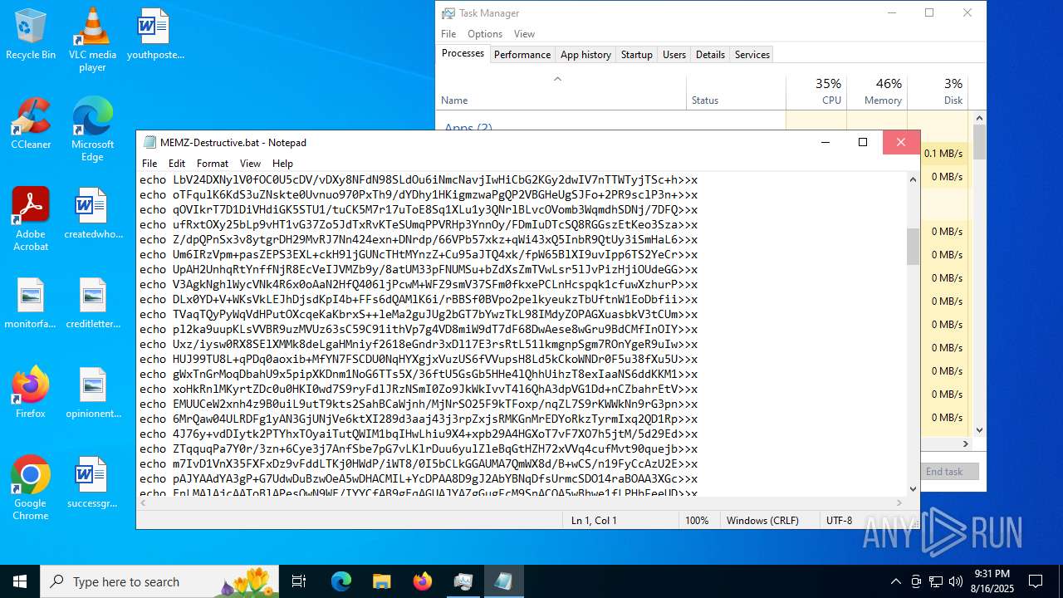Open the youthposte Word document icon
This screenshot has width=1063, height=598.
tap(154, 34)
